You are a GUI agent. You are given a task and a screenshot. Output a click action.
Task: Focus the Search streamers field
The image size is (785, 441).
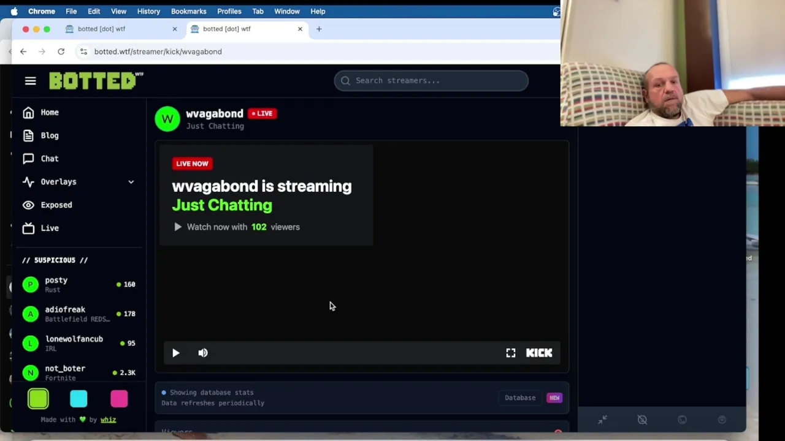[431, 81]
